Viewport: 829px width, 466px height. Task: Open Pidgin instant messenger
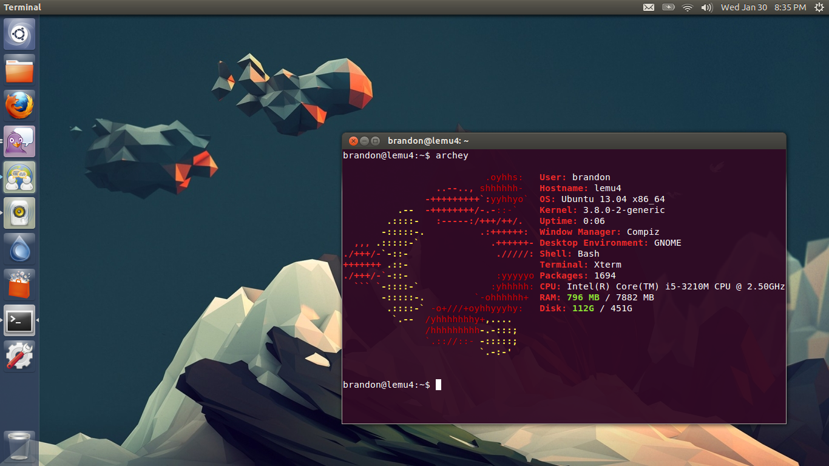pyautogui.click(x=19, y=140)
